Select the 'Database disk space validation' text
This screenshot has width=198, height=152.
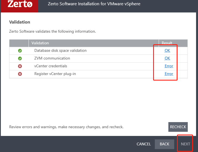[60, 50]
